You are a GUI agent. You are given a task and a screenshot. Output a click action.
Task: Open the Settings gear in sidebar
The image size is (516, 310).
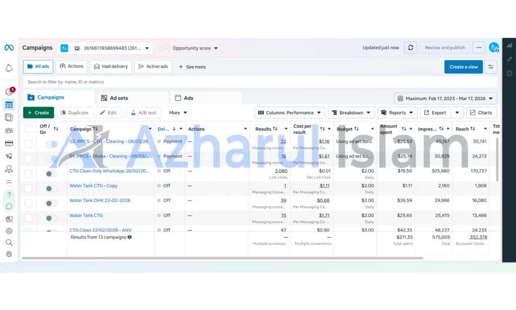pyautogui.click(x=9, y=231)
